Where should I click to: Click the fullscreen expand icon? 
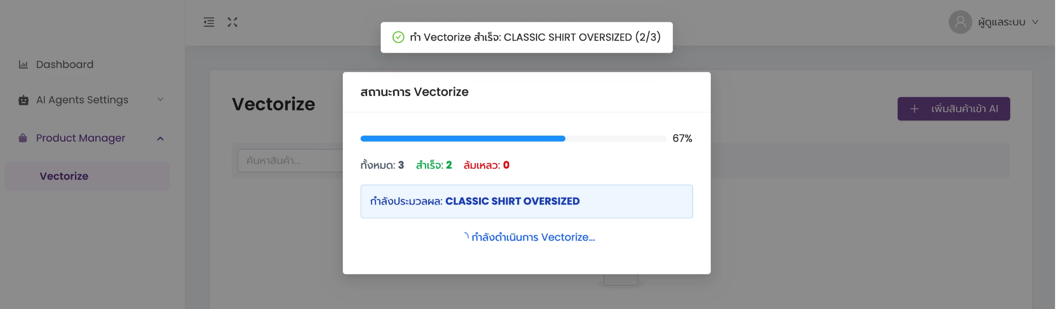tap(232, 22)
